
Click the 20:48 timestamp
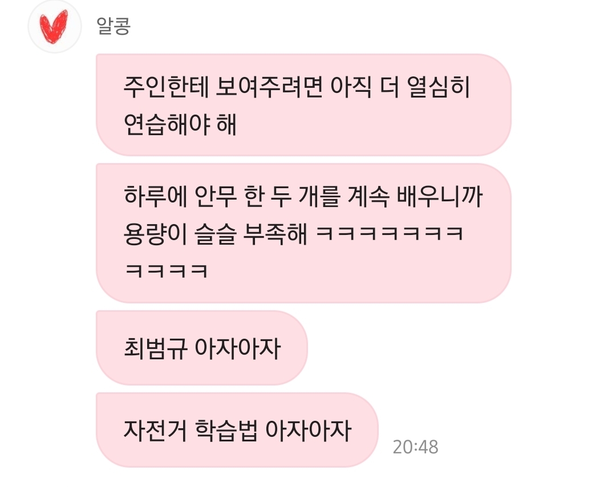pos(416,447)
